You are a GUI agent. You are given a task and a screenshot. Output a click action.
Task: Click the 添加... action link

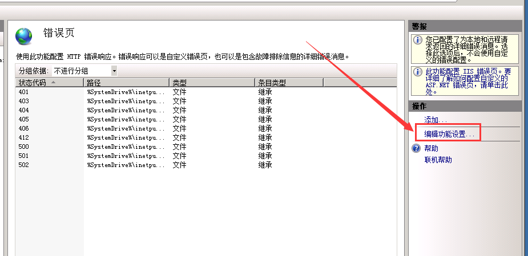point(436,120)
